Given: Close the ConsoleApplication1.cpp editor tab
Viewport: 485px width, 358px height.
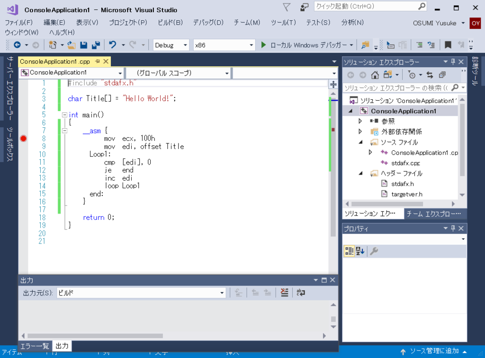Looking at the screenshot, I should click(106, 61).
